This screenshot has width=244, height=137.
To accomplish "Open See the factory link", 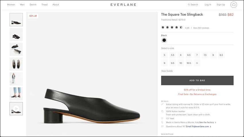I will coord(206,122).
